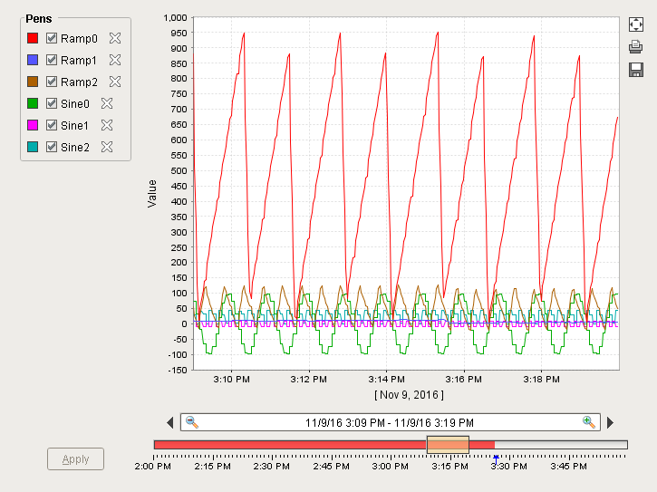
Task: Click the Sine0 green color swatch
Action: point(33,103)
